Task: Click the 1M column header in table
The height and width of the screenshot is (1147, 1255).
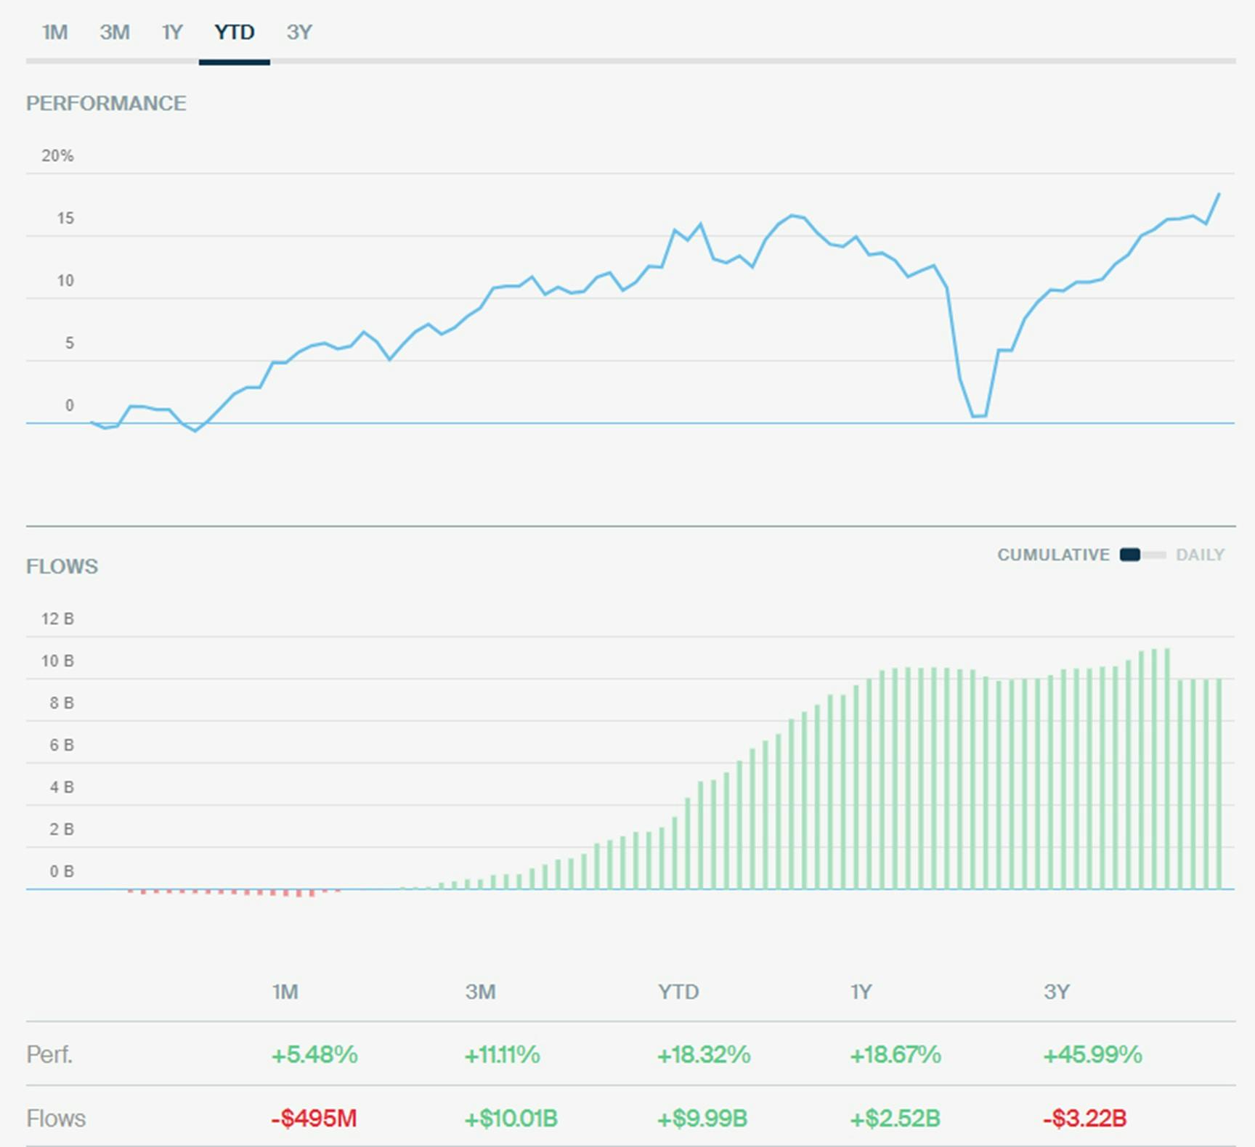Action: point(285,992)
